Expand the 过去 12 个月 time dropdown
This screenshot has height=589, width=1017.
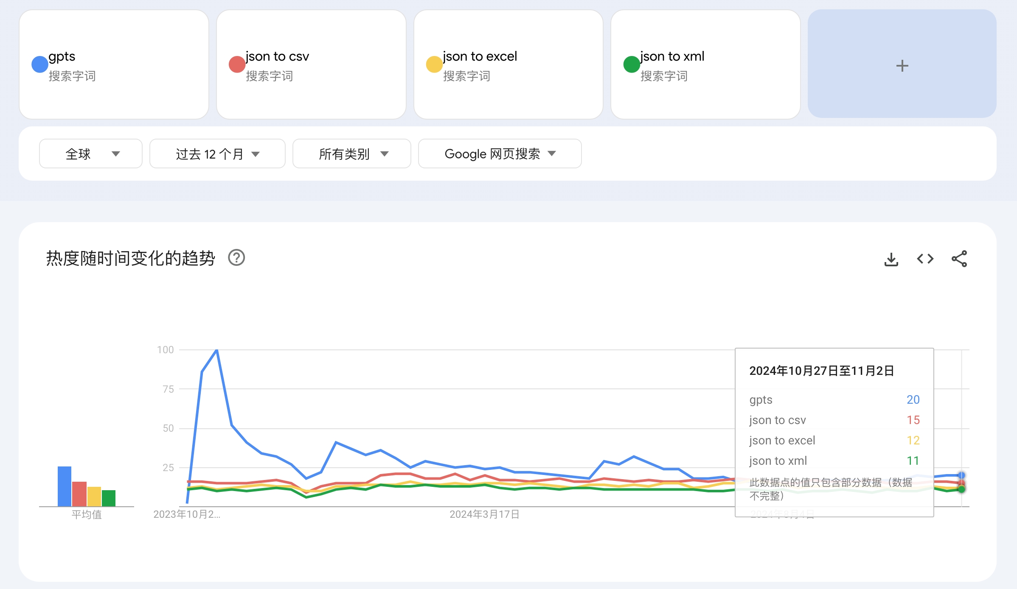[217, 154]
